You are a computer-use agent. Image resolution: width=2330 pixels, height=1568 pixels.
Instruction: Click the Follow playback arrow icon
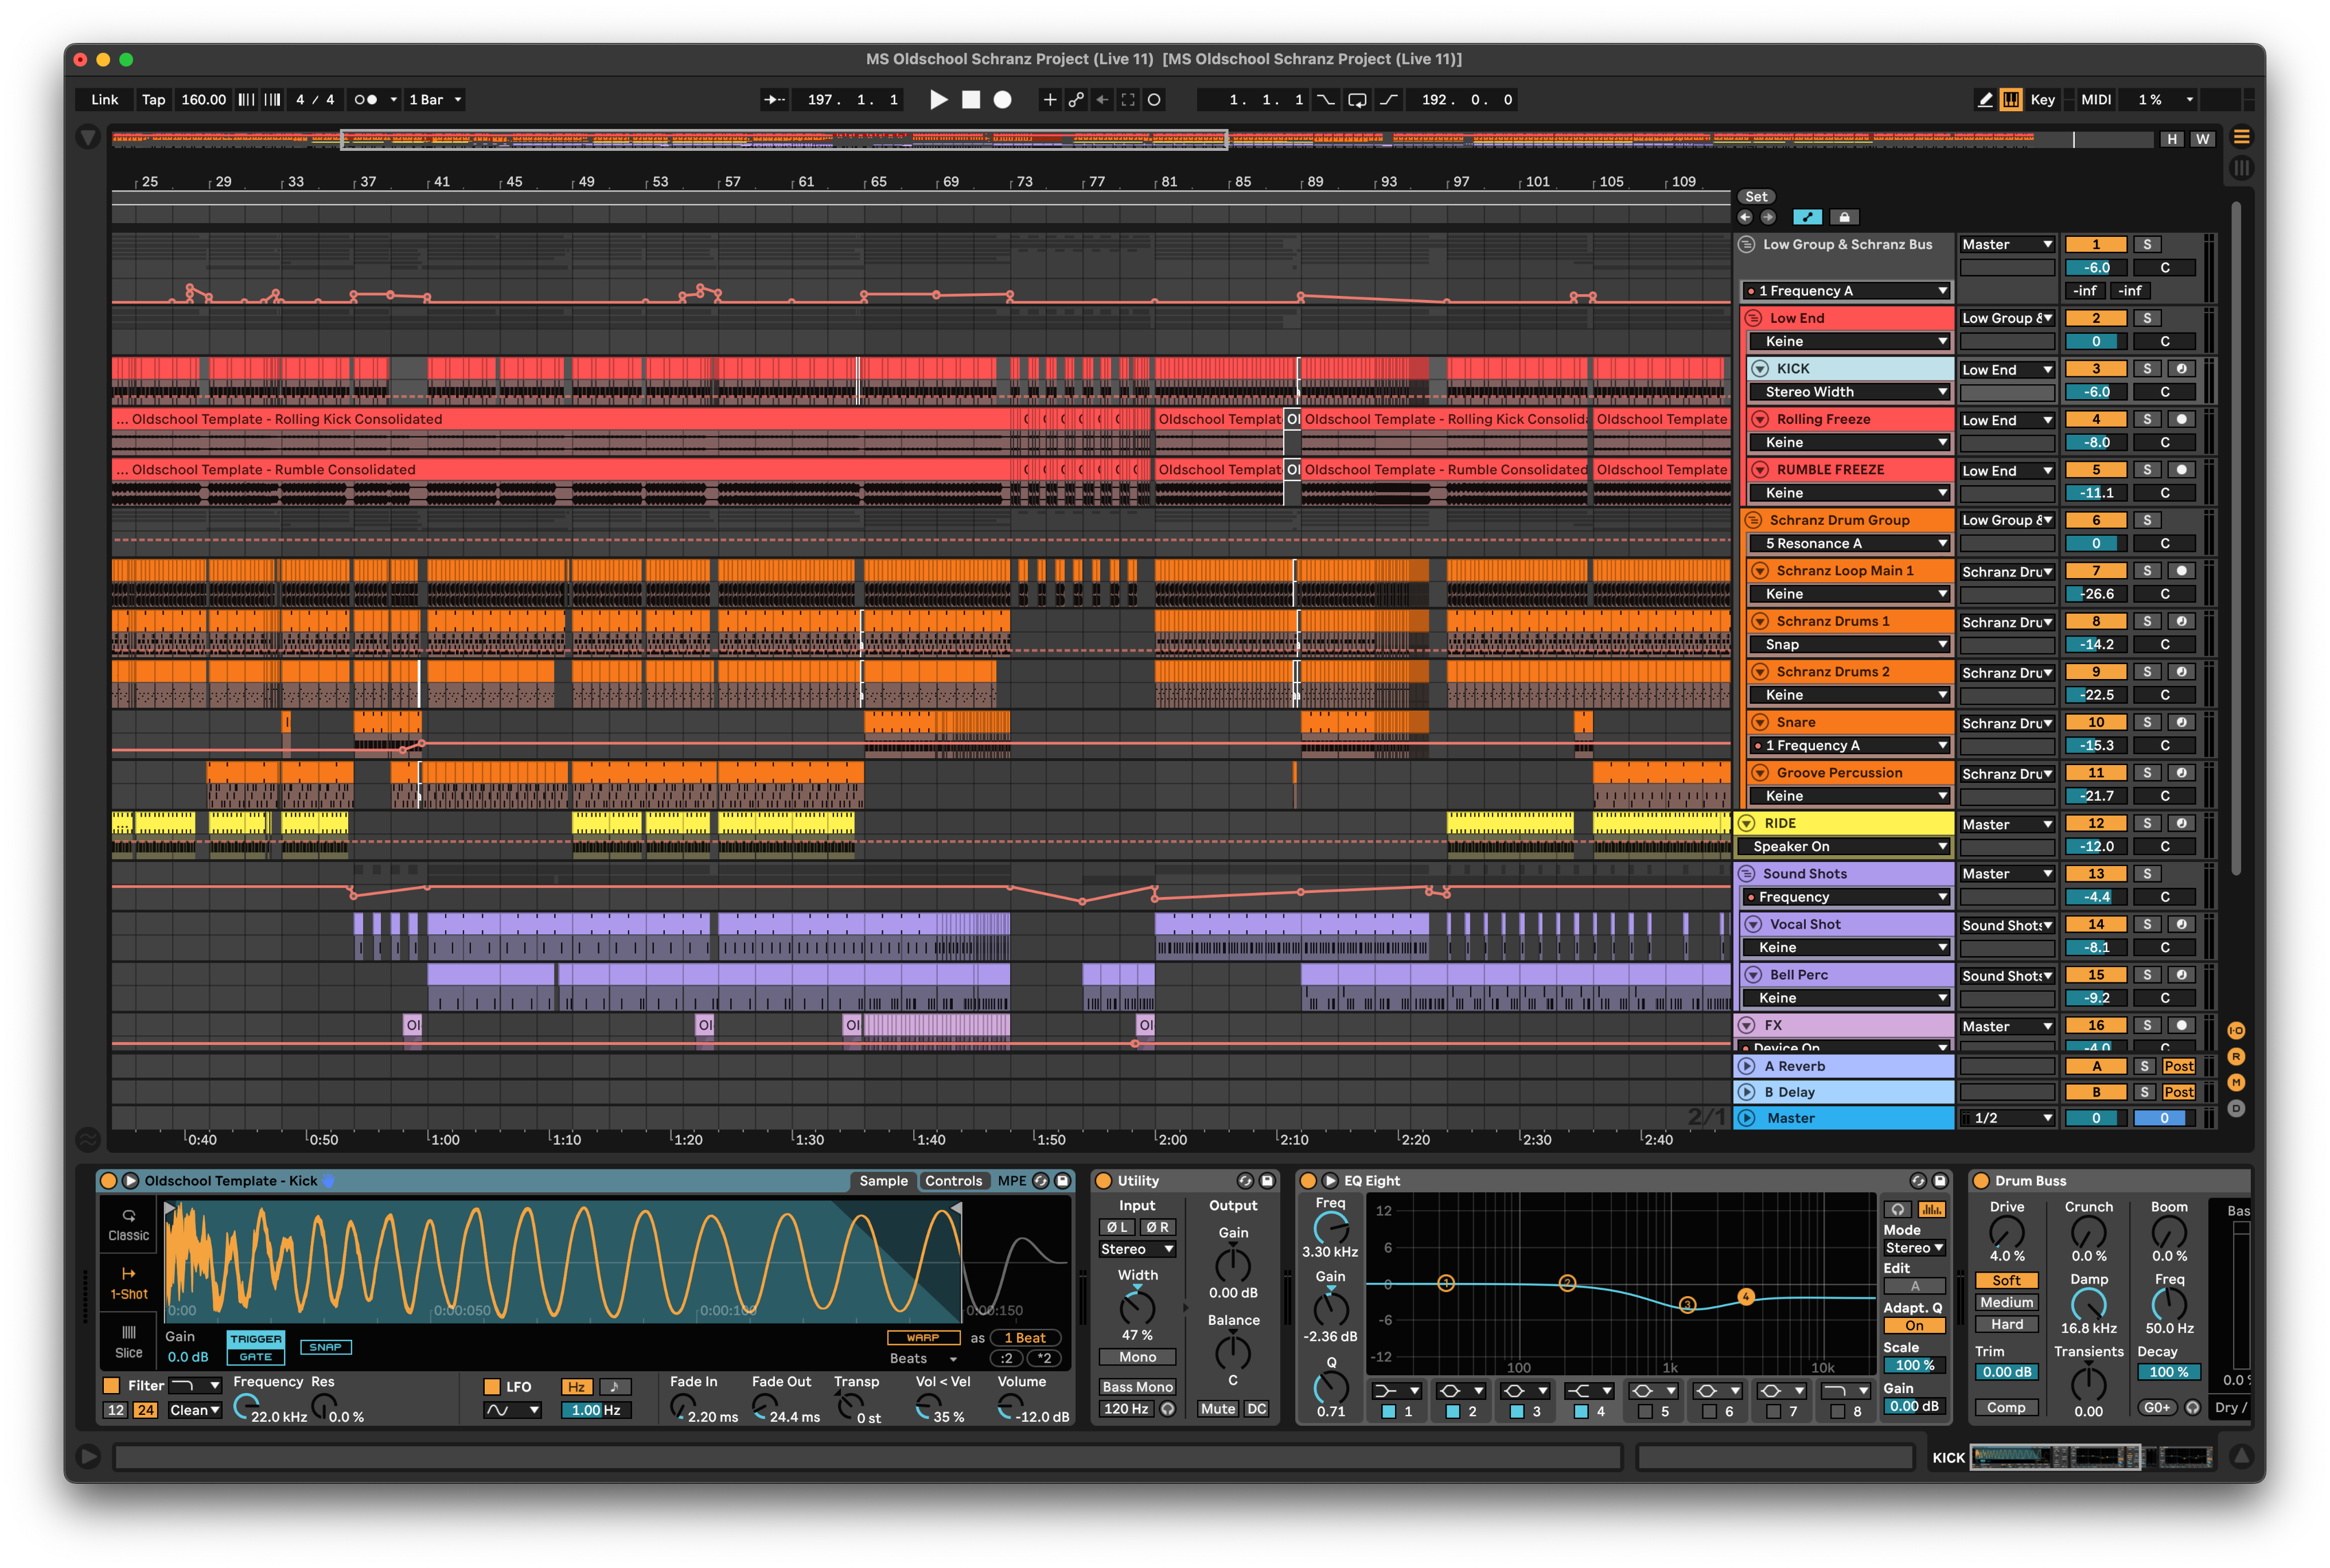(x=774, y=100)
